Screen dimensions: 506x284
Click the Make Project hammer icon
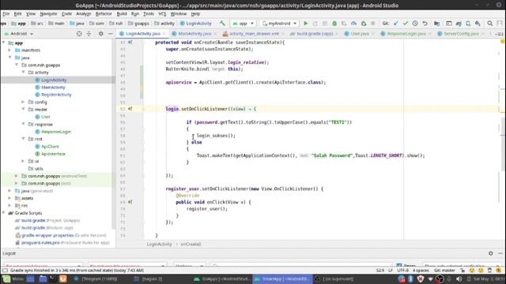tap(222, 24)
